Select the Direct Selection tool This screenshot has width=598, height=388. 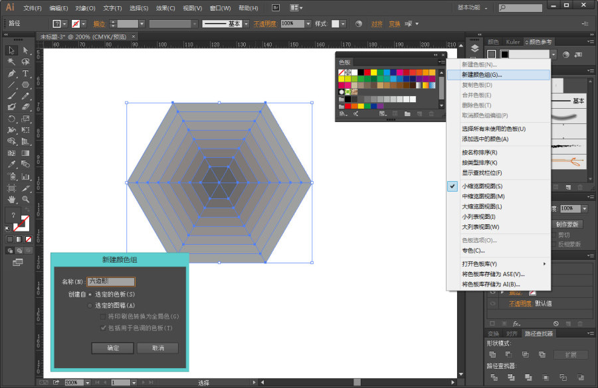(x=25, y=50)
